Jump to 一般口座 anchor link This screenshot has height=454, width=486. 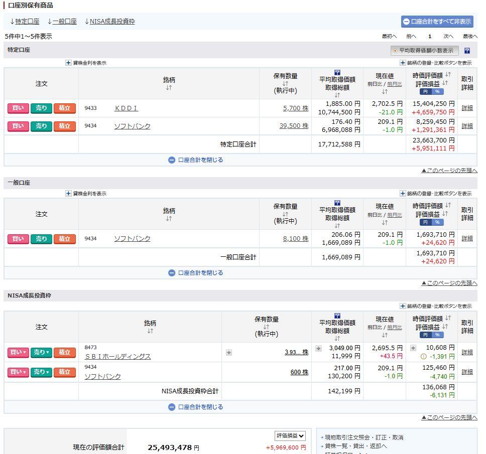62,22
